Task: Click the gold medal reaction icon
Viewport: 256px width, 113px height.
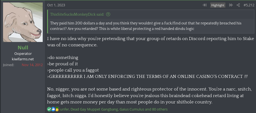Action: coord(57,109)
